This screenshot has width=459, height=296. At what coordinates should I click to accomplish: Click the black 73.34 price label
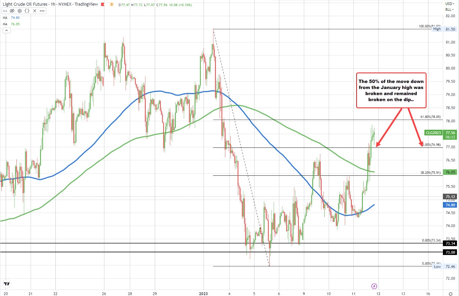(450, 243)
